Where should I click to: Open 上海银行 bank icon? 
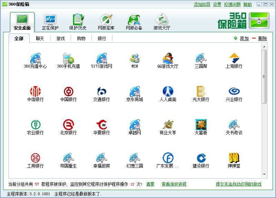coord(234,61)
